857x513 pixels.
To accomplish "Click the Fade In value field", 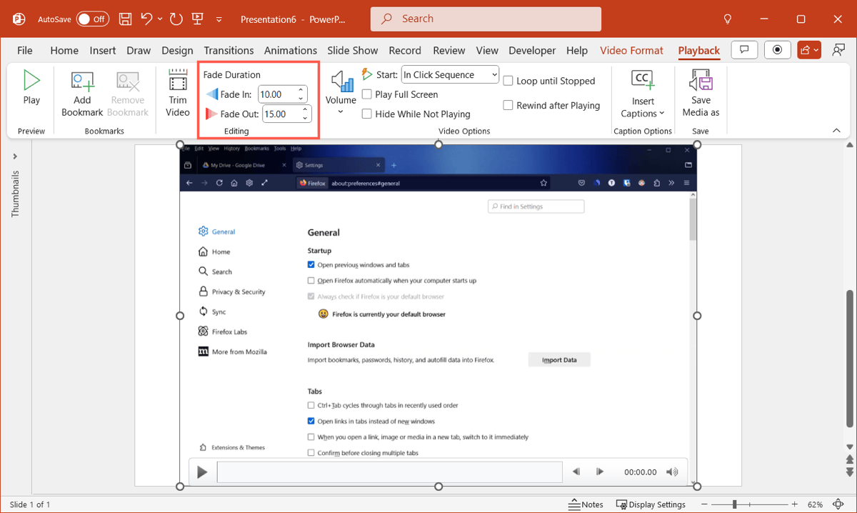I will tap(277, 94).
